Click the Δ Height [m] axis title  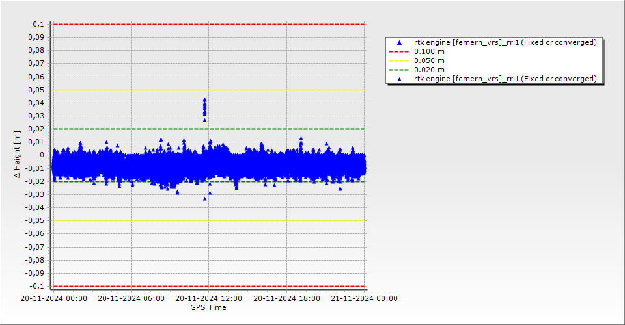[18, 154]
